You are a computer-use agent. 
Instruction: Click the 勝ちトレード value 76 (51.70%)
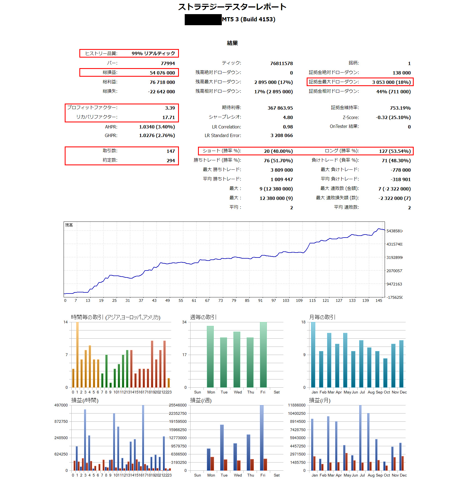[x=278, y=161]
